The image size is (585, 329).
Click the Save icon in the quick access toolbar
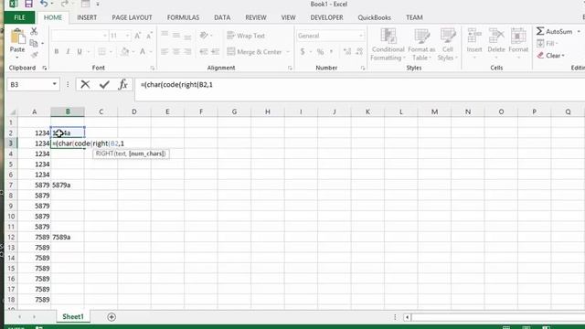28,4
